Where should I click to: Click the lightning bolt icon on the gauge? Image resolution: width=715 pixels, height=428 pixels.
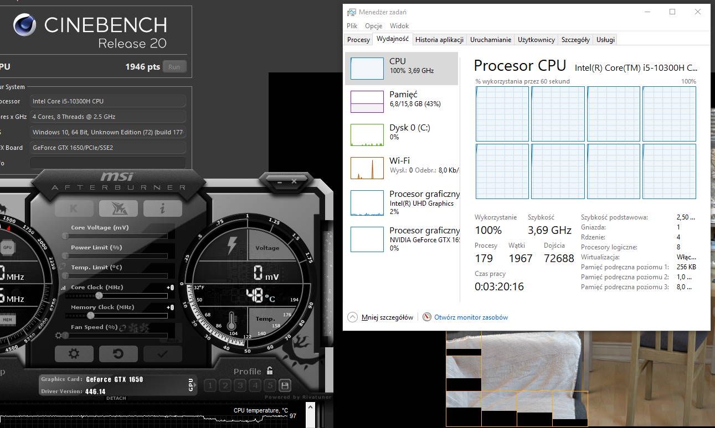point(232,245)
